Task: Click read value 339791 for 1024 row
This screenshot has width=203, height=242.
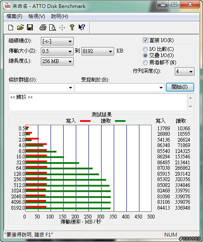Action: click(x=183, y=191)
